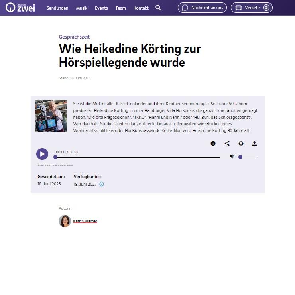Share the audio via share icon
The width and height of the screenshot is (295, 295).
tap(227, 144)
